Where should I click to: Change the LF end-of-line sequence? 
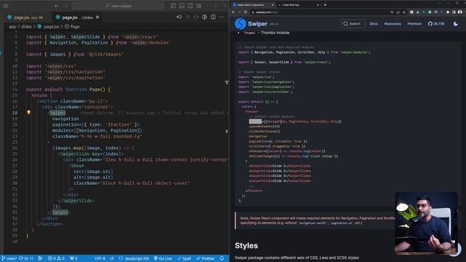coord(112,258)
